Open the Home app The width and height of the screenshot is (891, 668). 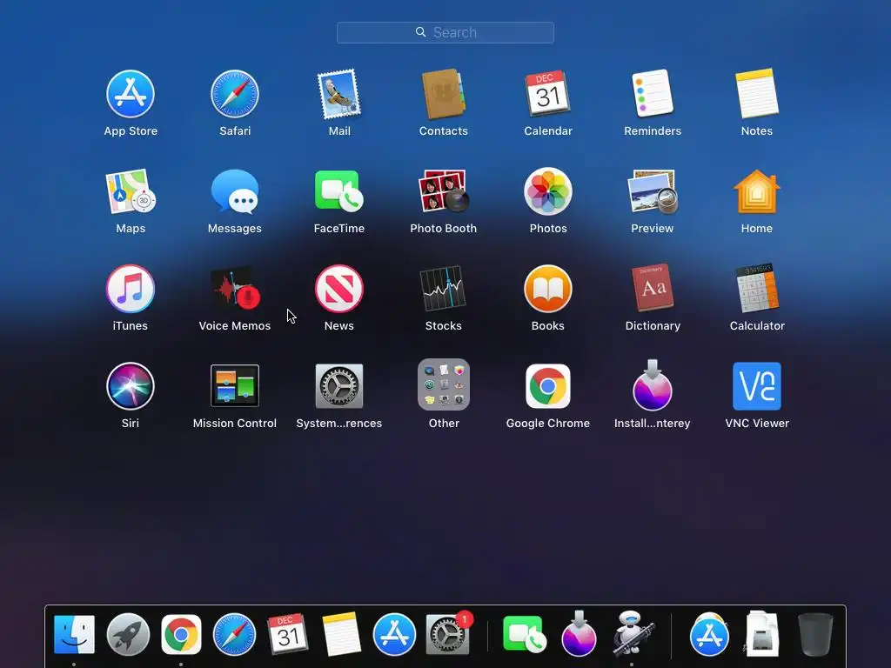click(x=757, y=191)
